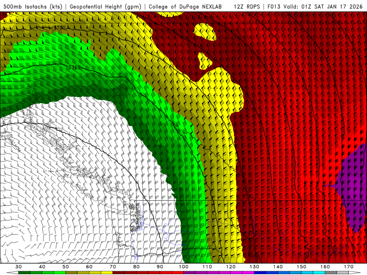Select the bright yellow swatch left of 70

pyautogui.click(x=107, y=273)
